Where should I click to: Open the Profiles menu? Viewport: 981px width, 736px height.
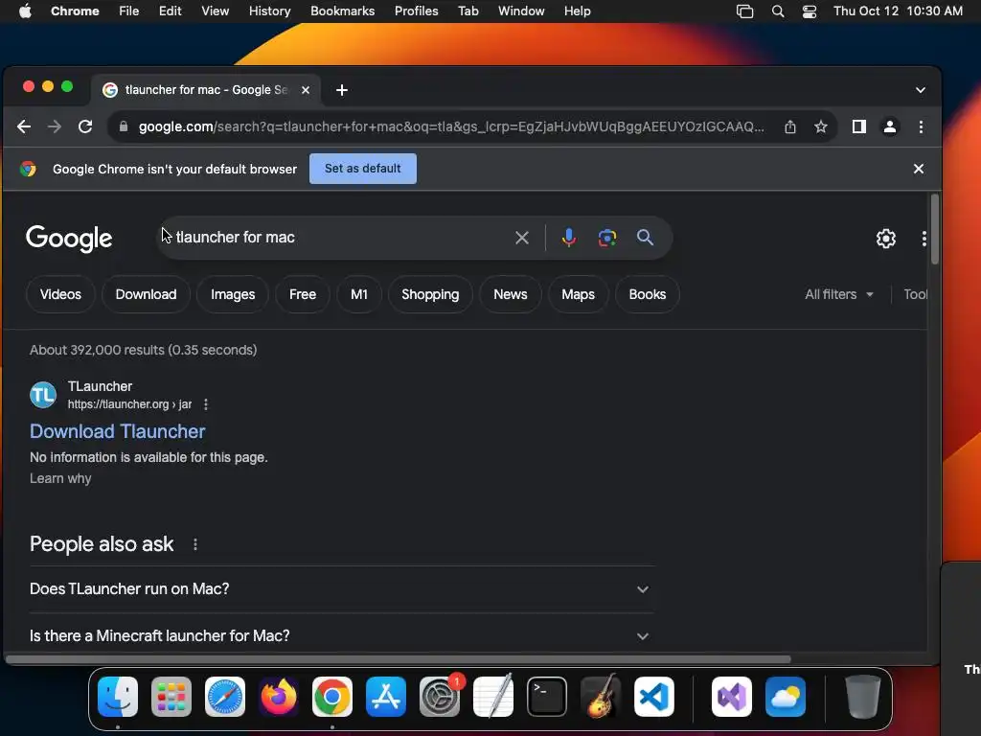(x=416, y=11)
